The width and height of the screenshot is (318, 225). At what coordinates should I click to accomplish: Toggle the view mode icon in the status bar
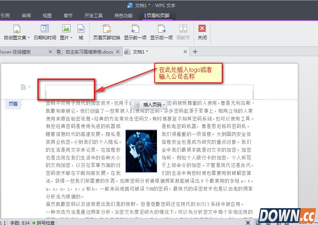click(x=248, y=222)
